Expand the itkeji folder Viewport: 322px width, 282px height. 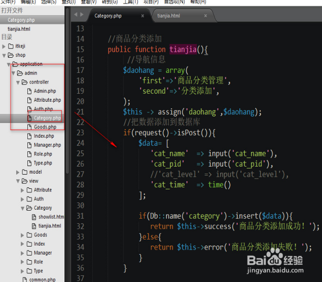pyautogui.click(x=4, y=47)
